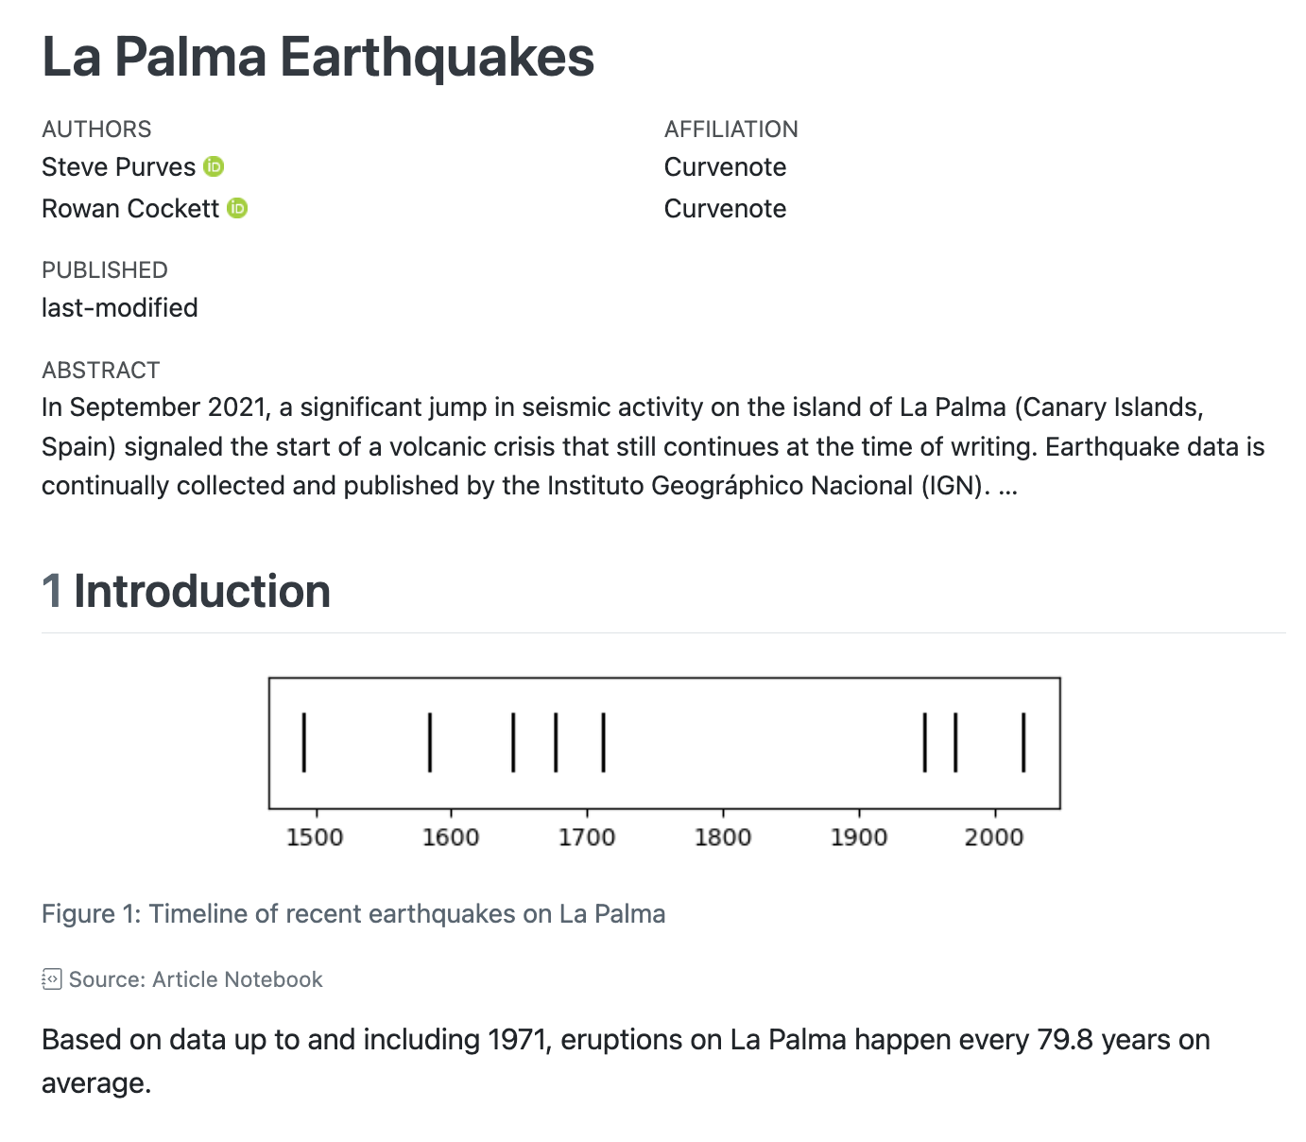
Task: Click the rightmost timeline marker past 2000
Action: 1023,742
